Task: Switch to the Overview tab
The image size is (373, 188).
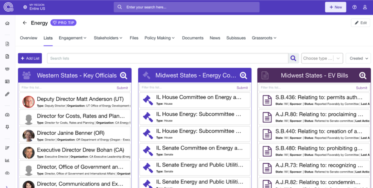Action: click(29, 38)
